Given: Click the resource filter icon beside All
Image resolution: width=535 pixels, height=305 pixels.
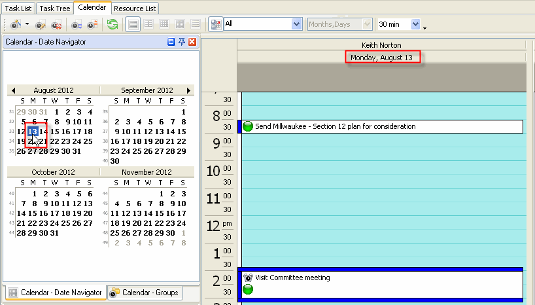Looking at the screenshot, I should (x=216, y=24).
